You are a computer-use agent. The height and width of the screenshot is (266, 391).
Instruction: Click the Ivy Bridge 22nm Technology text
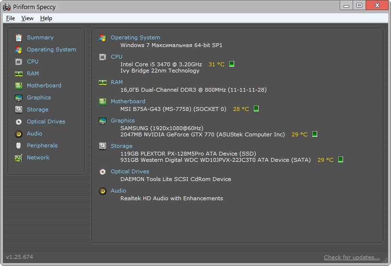tap(160, 71)
